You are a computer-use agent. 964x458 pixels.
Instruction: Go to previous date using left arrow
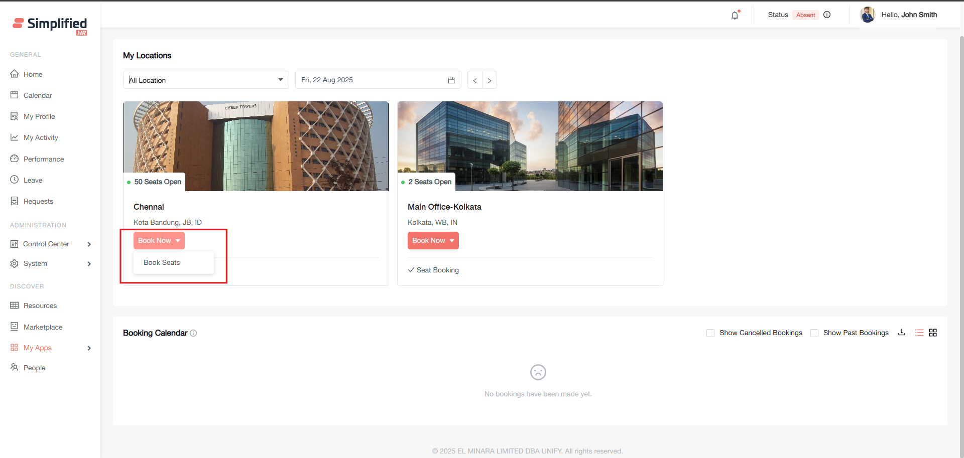475,80
